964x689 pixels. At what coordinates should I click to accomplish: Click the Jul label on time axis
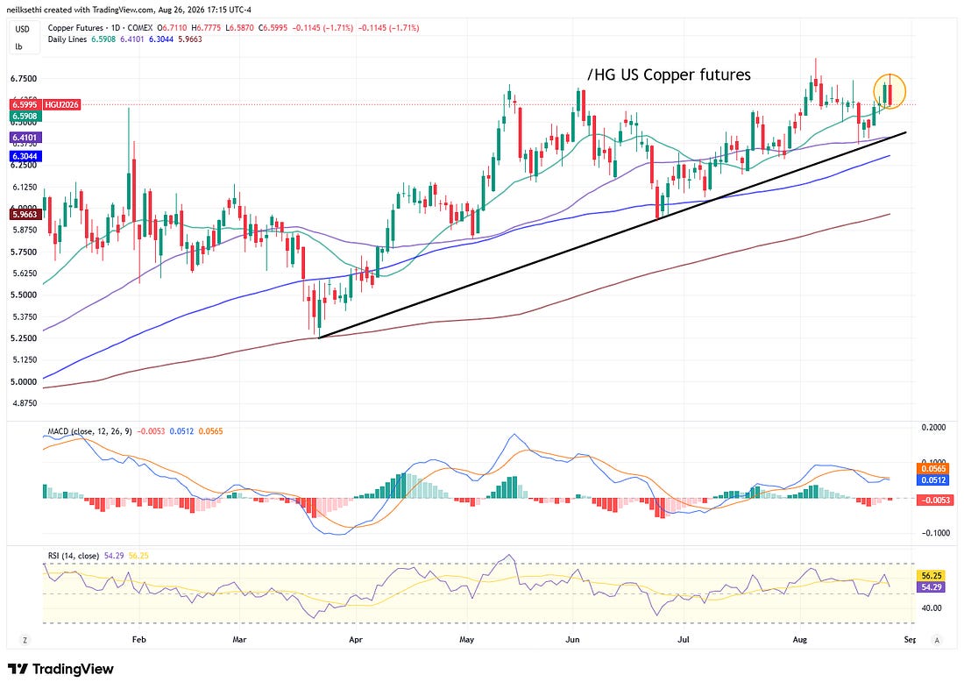(x=683, y=640)
